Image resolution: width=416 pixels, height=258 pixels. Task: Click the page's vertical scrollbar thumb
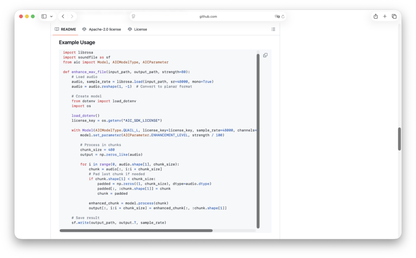coord(399,139)
